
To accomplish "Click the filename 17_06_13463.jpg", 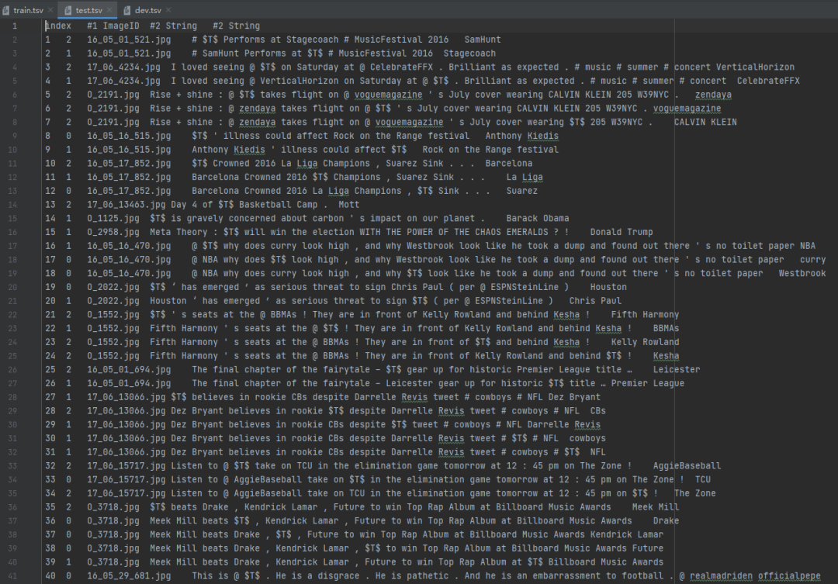I will 126,205.
